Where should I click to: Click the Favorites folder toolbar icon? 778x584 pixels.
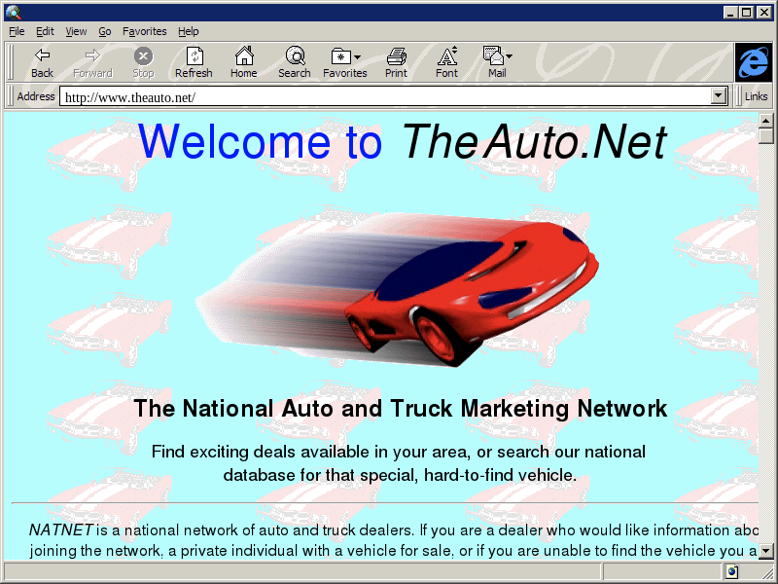click(x=340, y=56)
